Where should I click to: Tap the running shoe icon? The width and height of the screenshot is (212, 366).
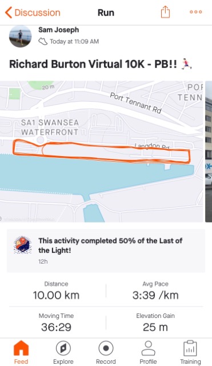[43, 42]
